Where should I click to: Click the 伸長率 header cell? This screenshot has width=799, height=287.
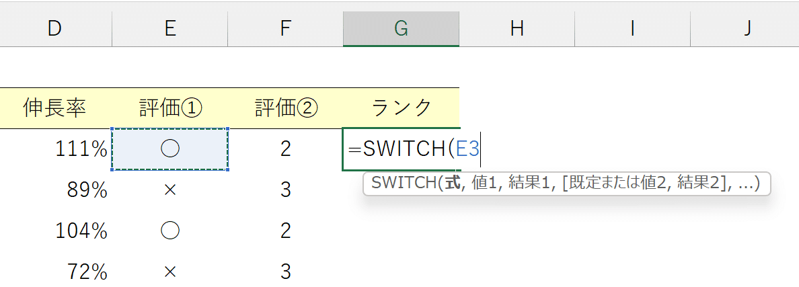click(x=55, y=108)
